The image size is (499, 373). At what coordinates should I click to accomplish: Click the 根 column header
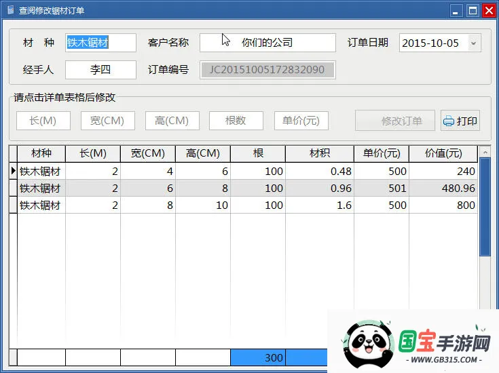tap(258, 153)
